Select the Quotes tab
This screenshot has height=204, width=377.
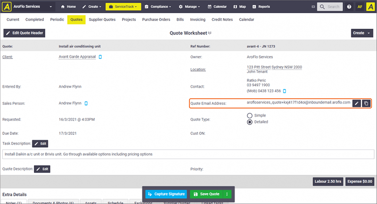pyautogui.click(x=76, y=20)
